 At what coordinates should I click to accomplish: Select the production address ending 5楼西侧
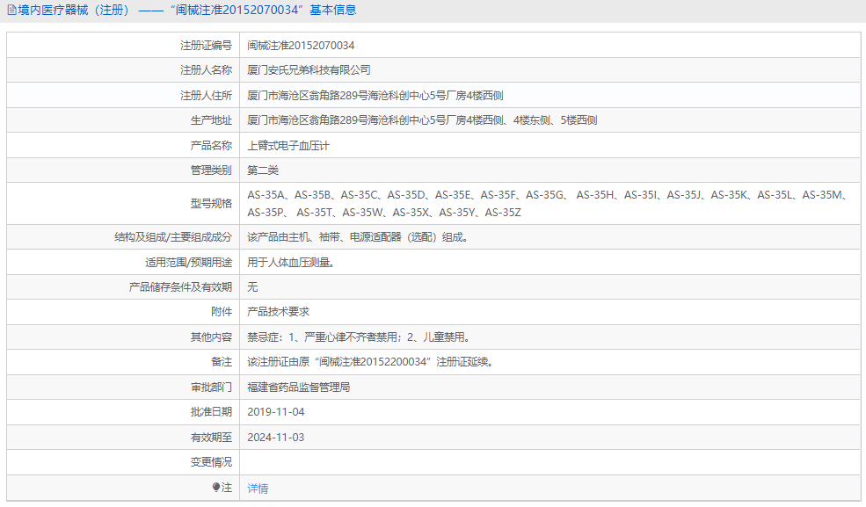422,120
